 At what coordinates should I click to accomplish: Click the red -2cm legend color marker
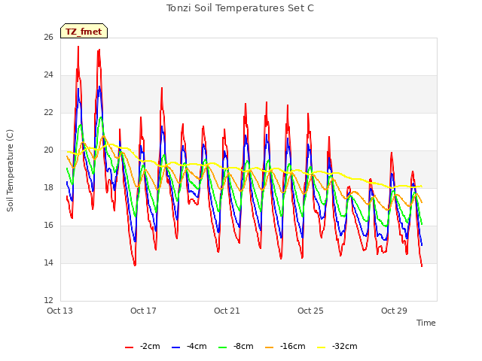coord(129,347)
